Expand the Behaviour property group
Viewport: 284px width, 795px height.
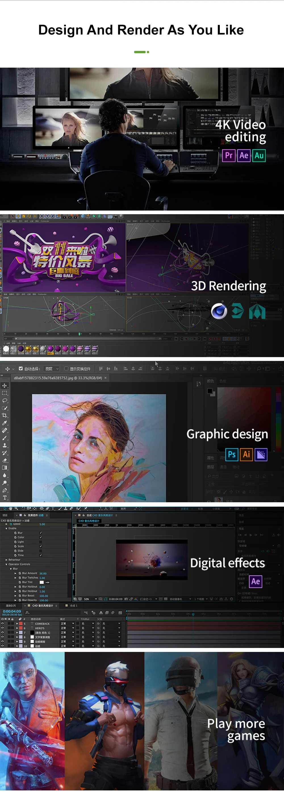pyautogui.click(x=7, y=559)
